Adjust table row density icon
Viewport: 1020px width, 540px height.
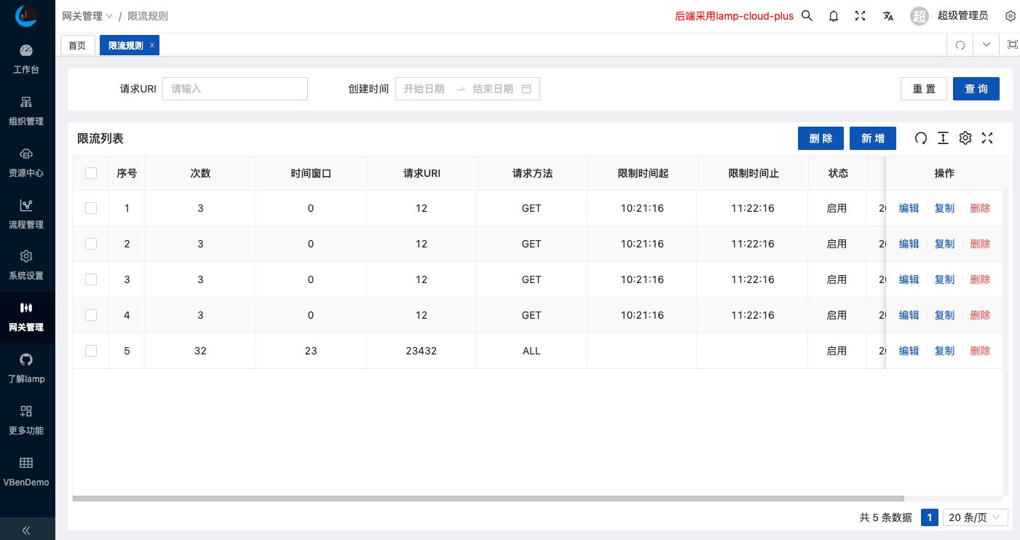pyautogui.click(x=943, y=138)
